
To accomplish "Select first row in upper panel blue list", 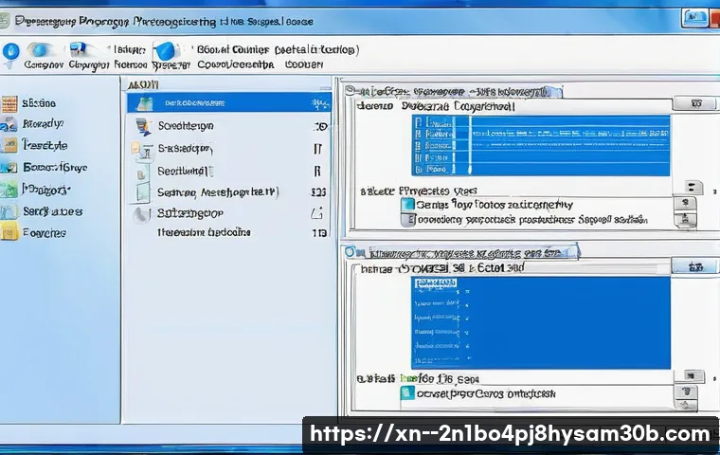I will [x=541, y=121].
